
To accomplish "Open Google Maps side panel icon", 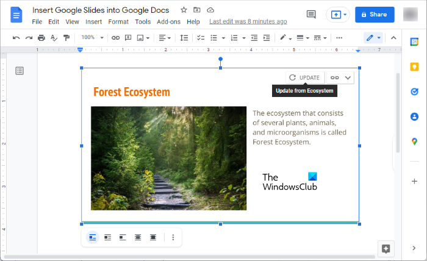I will point(414,141).
